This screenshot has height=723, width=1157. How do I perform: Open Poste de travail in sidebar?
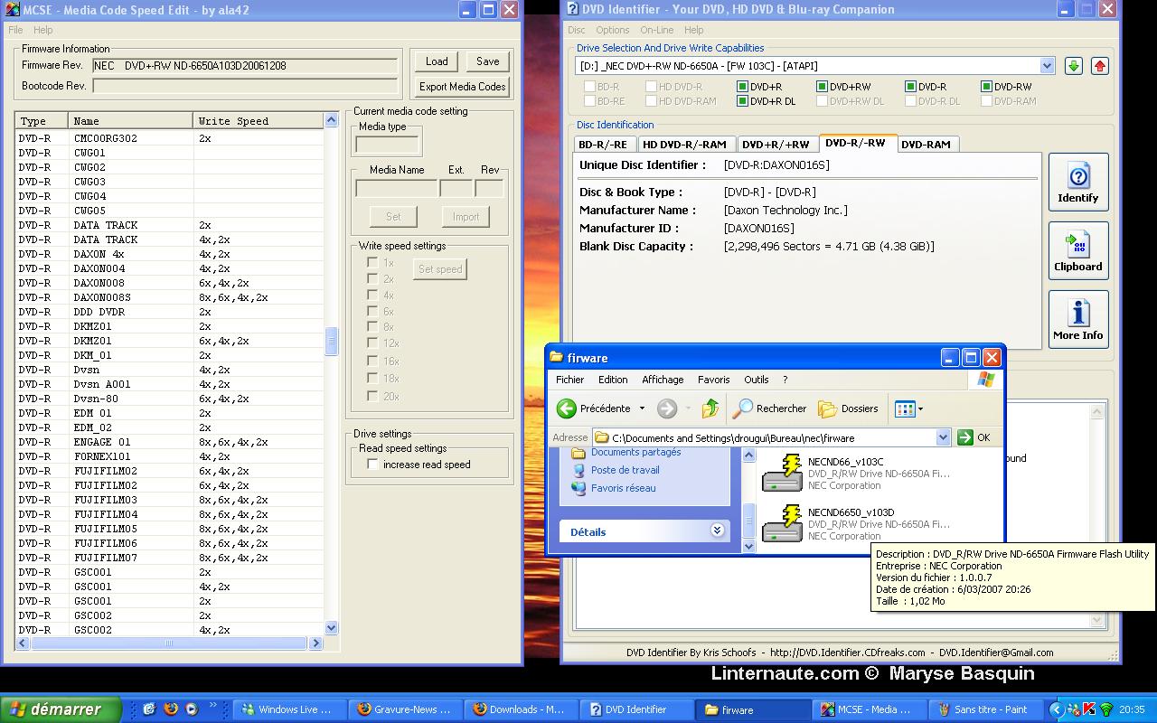click(625, 470)
